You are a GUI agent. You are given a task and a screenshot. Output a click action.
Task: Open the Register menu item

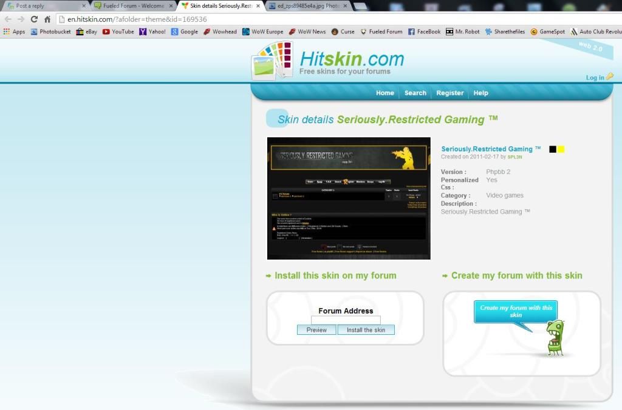coord(450,93)
